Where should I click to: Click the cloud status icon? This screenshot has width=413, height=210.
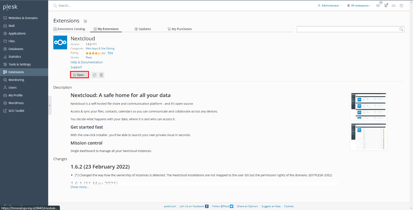pyautogui.click(x=394, y=6)
